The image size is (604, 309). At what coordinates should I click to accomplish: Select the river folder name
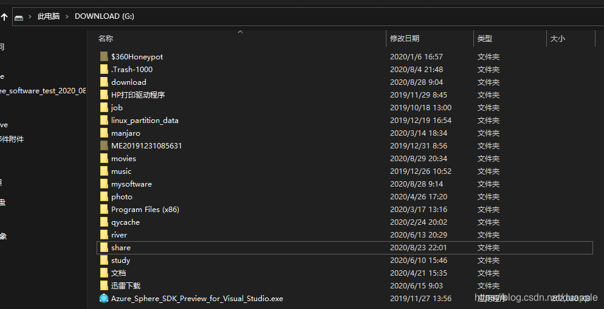point(119,234)
